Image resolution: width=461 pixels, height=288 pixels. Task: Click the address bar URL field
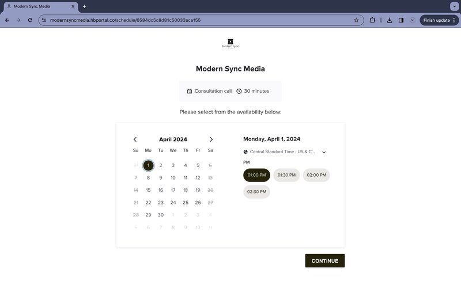[x=200, y=20]
